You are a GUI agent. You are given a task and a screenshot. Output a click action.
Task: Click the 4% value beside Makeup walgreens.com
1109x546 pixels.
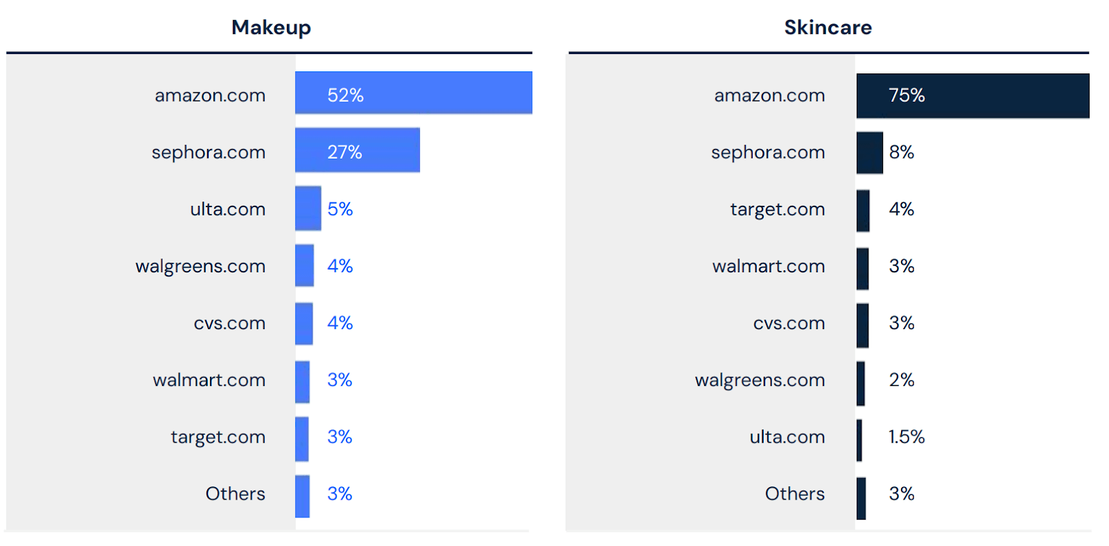tap(340, 266)
